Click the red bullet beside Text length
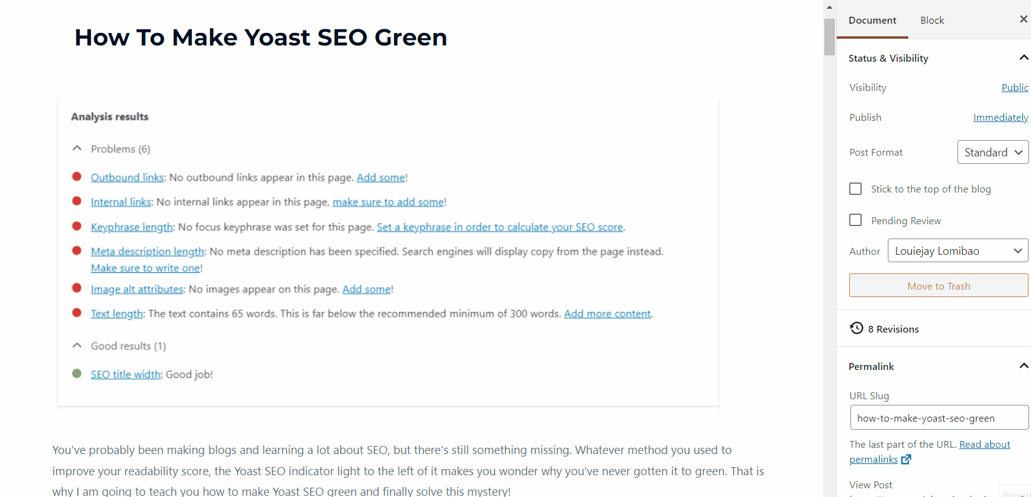Image resolution: width=1031 pixels, height=497 pixels. 77,313
